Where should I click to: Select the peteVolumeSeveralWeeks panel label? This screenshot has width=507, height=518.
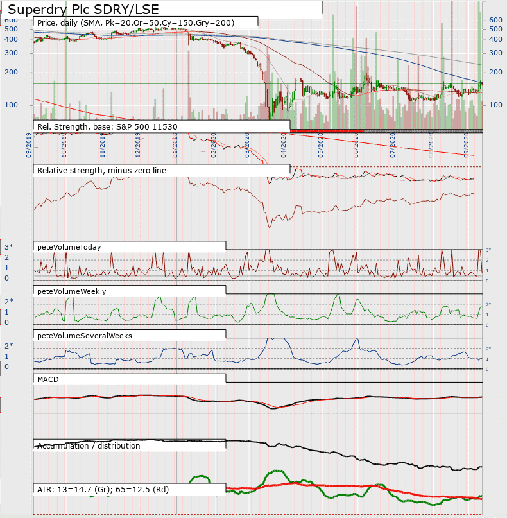click(84, 336)
